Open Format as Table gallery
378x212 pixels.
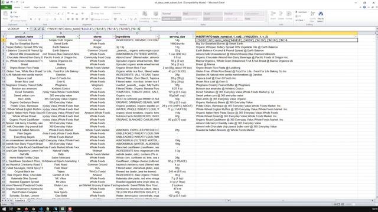pyautogui.click(x=156, y=16)
